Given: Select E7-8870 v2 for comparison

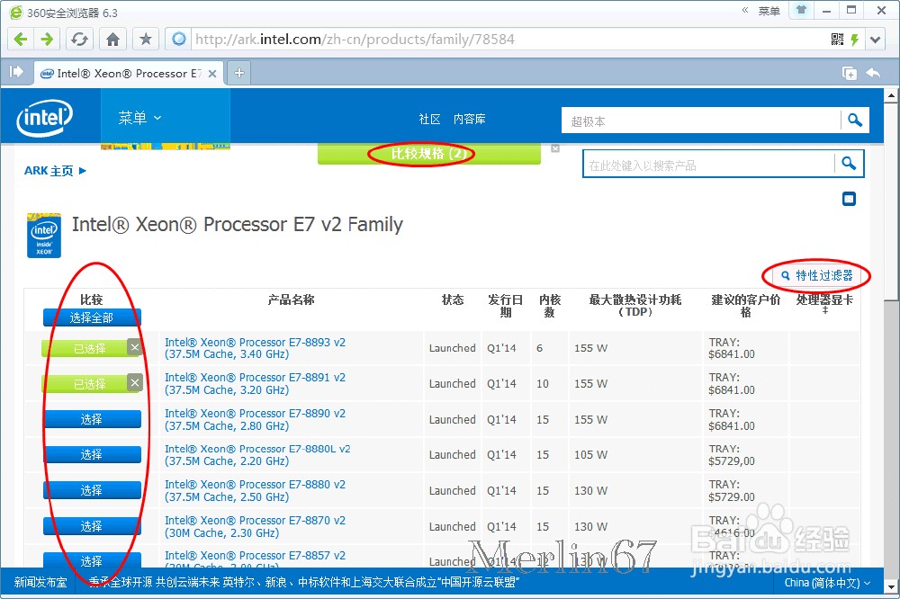Looking at the screenshot, I should [x=92, y=526].
